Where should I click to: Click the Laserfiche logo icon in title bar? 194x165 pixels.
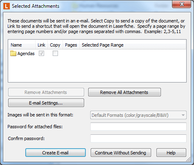(x=7, y=6)
